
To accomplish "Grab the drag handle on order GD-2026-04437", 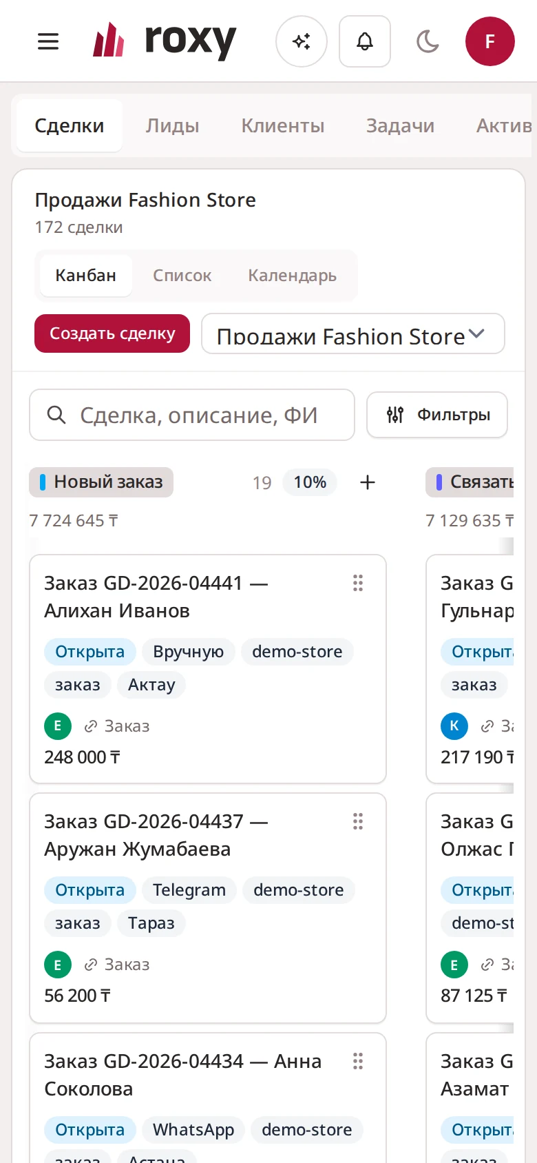I will click(358, 821).
